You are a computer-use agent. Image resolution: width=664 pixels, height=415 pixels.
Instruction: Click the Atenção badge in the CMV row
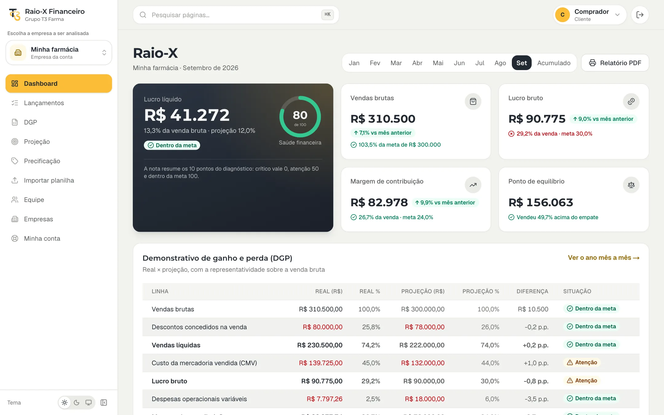[582, 362]
